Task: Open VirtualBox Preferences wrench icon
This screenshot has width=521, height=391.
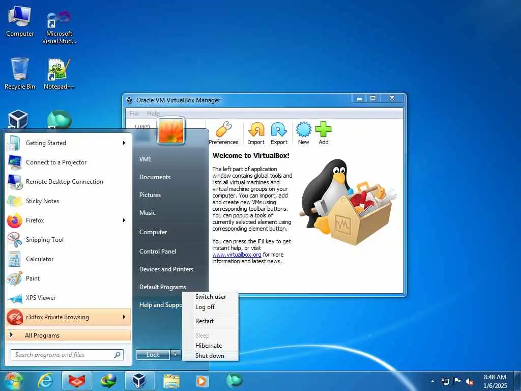Action: (224, 130)
